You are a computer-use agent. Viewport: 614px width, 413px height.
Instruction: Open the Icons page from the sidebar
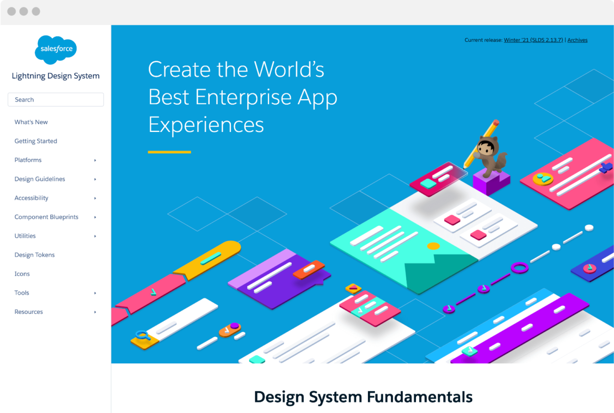coord(22,273)
